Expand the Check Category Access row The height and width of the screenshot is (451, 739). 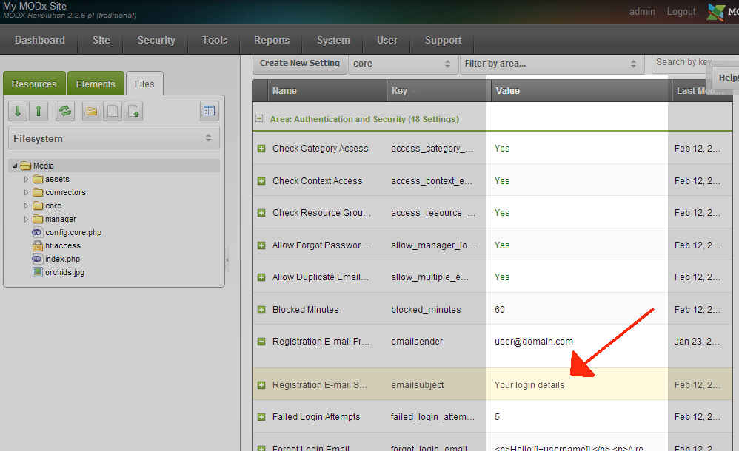pos(261,149)
